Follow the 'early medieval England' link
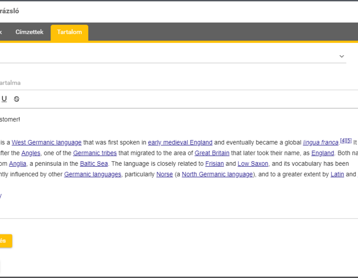This screenshot has height=278, width=358. (180, 143)
